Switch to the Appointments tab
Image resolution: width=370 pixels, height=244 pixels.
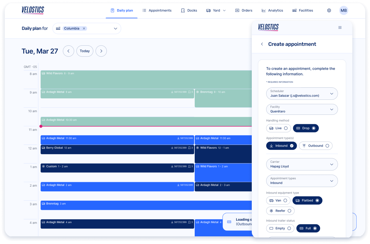[157, 10]
